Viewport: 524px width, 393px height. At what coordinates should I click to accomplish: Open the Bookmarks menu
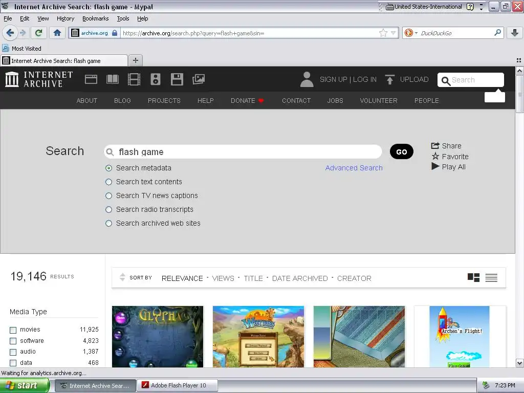click(x=96, y=18)
